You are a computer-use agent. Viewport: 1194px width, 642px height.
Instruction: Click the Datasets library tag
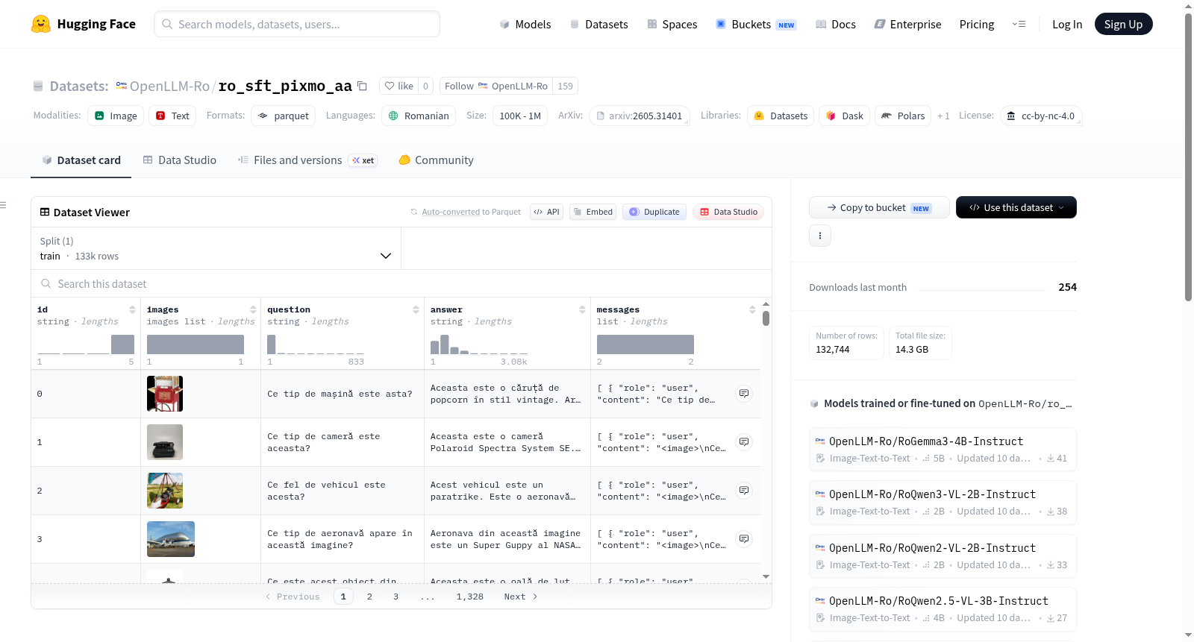(781, 116)
